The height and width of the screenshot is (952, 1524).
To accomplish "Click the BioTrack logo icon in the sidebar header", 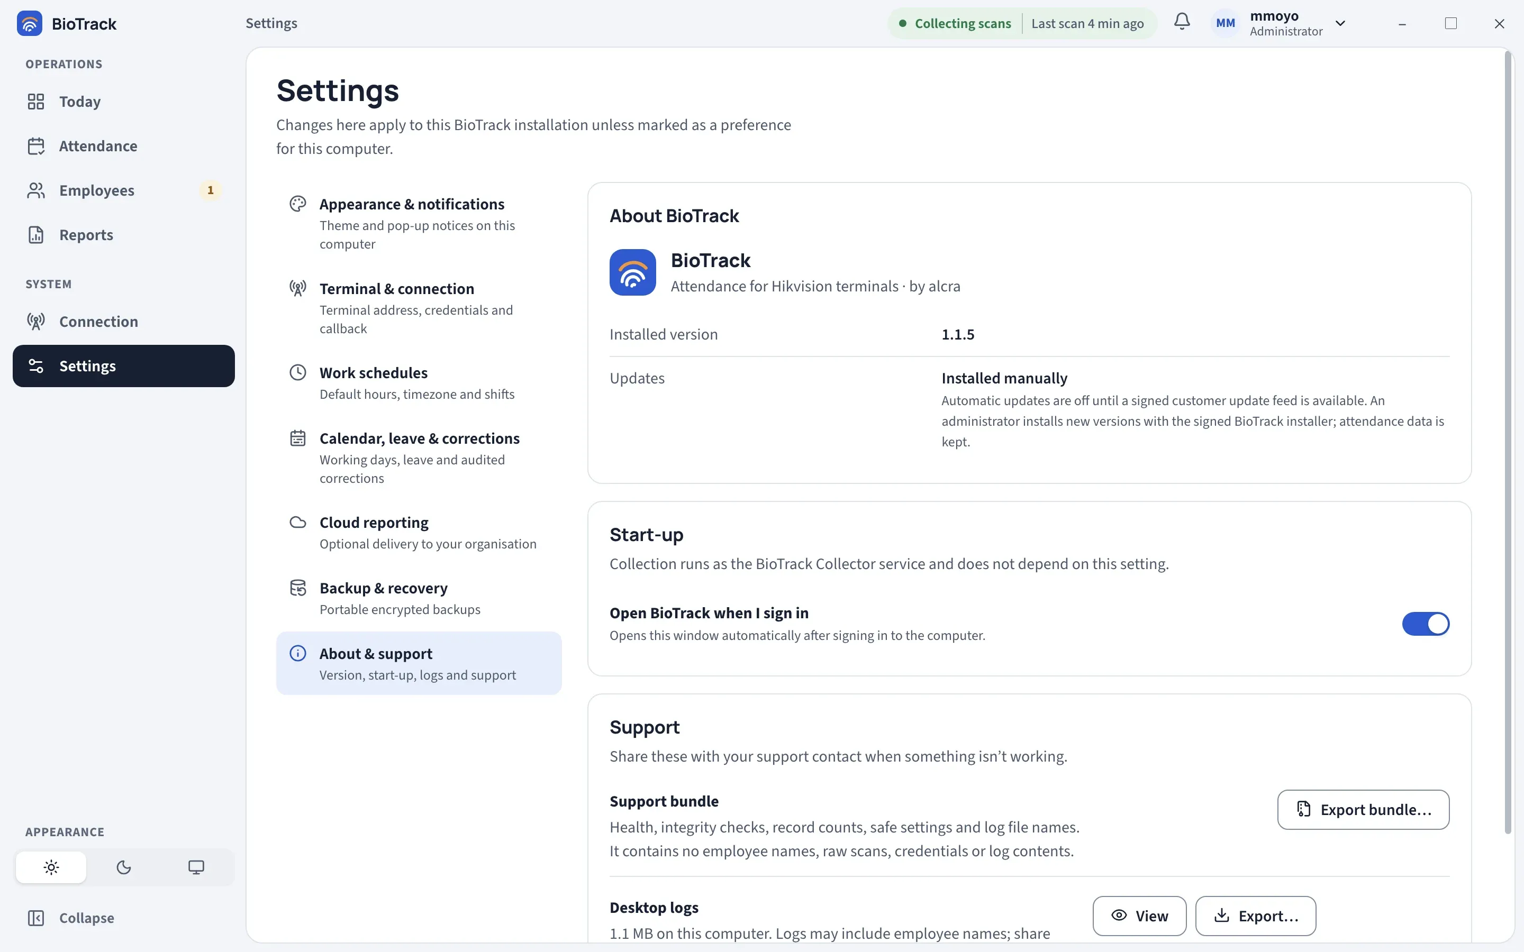I will tap(30, 24).
